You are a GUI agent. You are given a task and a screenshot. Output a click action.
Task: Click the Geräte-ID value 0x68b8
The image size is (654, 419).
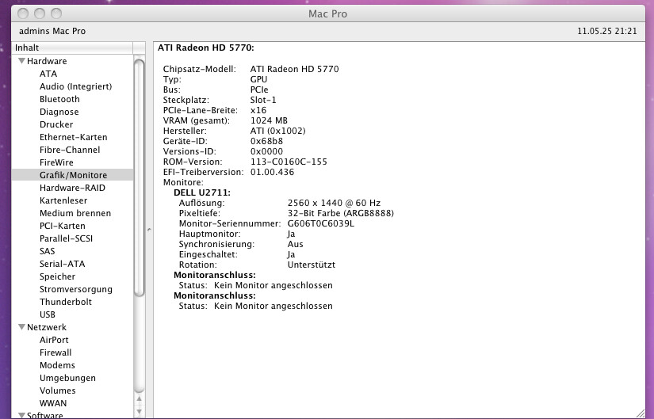[x=266, y=141]
